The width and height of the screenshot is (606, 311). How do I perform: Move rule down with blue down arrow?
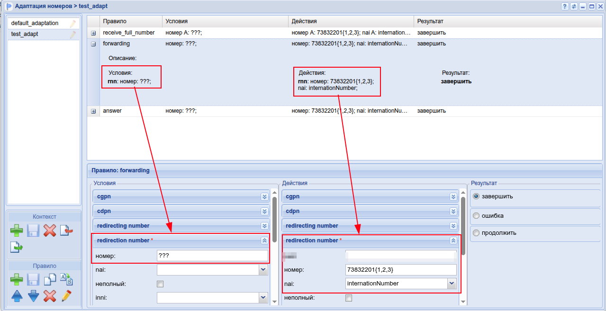pos(33,296)
